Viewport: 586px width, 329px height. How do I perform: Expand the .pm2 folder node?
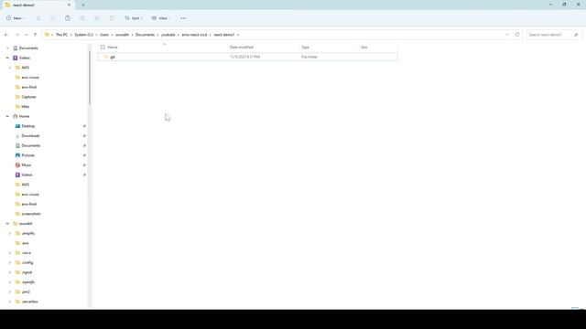click(x=10, y=292)
